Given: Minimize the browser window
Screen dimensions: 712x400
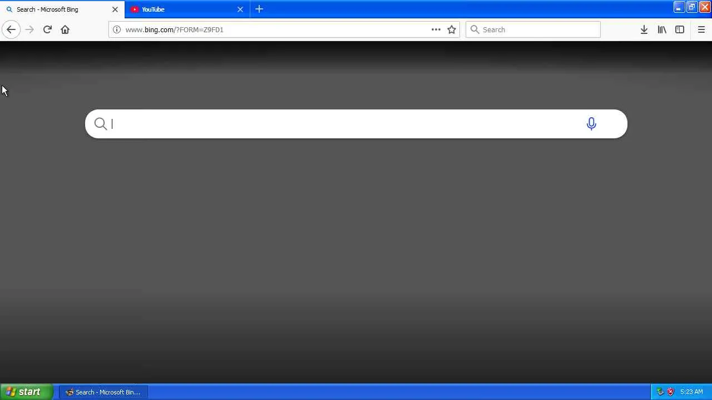Looking at the screenshot, I should [x=679, y=7].
